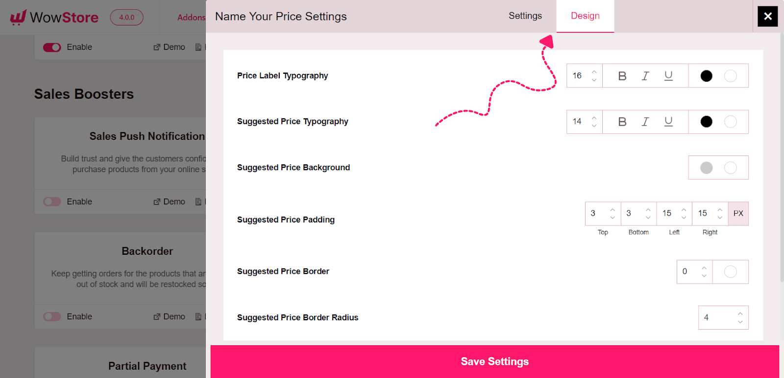Pick the gray Suggested Price Background swatch
The image size is (784, 378).
pos(707,168)
